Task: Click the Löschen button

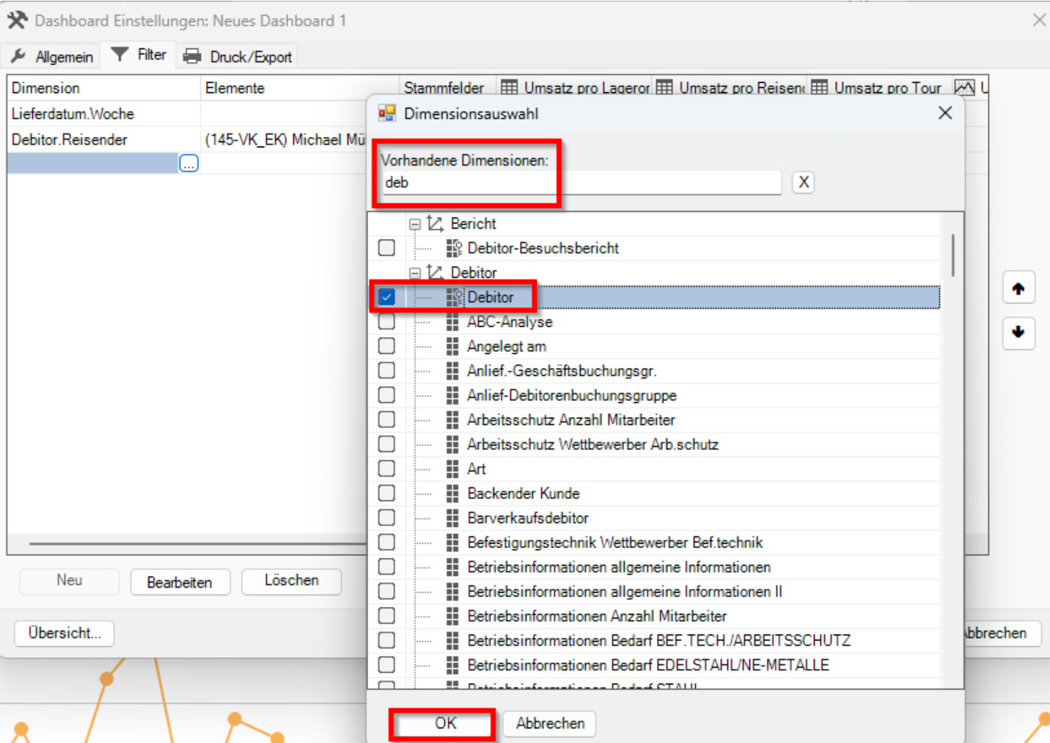Action: (x=291, y=581)
